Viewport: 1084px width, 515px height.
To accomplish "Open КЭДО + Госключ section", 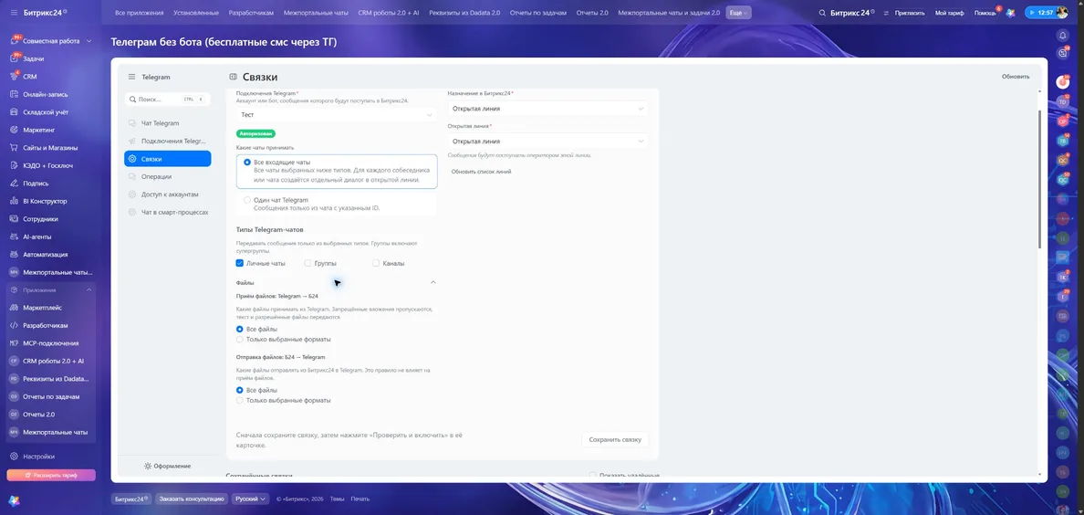I will (x=47, y=165).
